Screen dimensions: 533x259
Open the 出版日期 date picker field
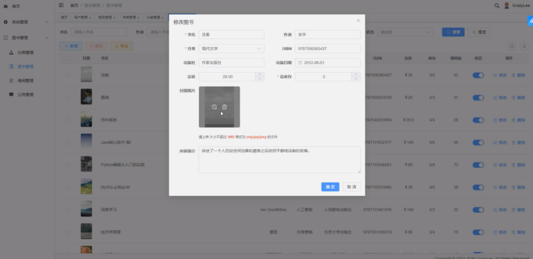point(328,62)
